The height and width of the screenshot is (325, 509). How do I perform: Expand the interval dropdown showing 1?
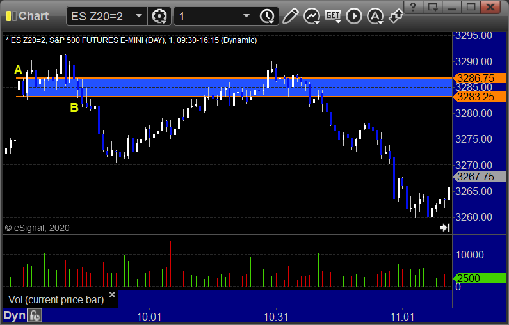pyautogui.click(x=246, y=16)
